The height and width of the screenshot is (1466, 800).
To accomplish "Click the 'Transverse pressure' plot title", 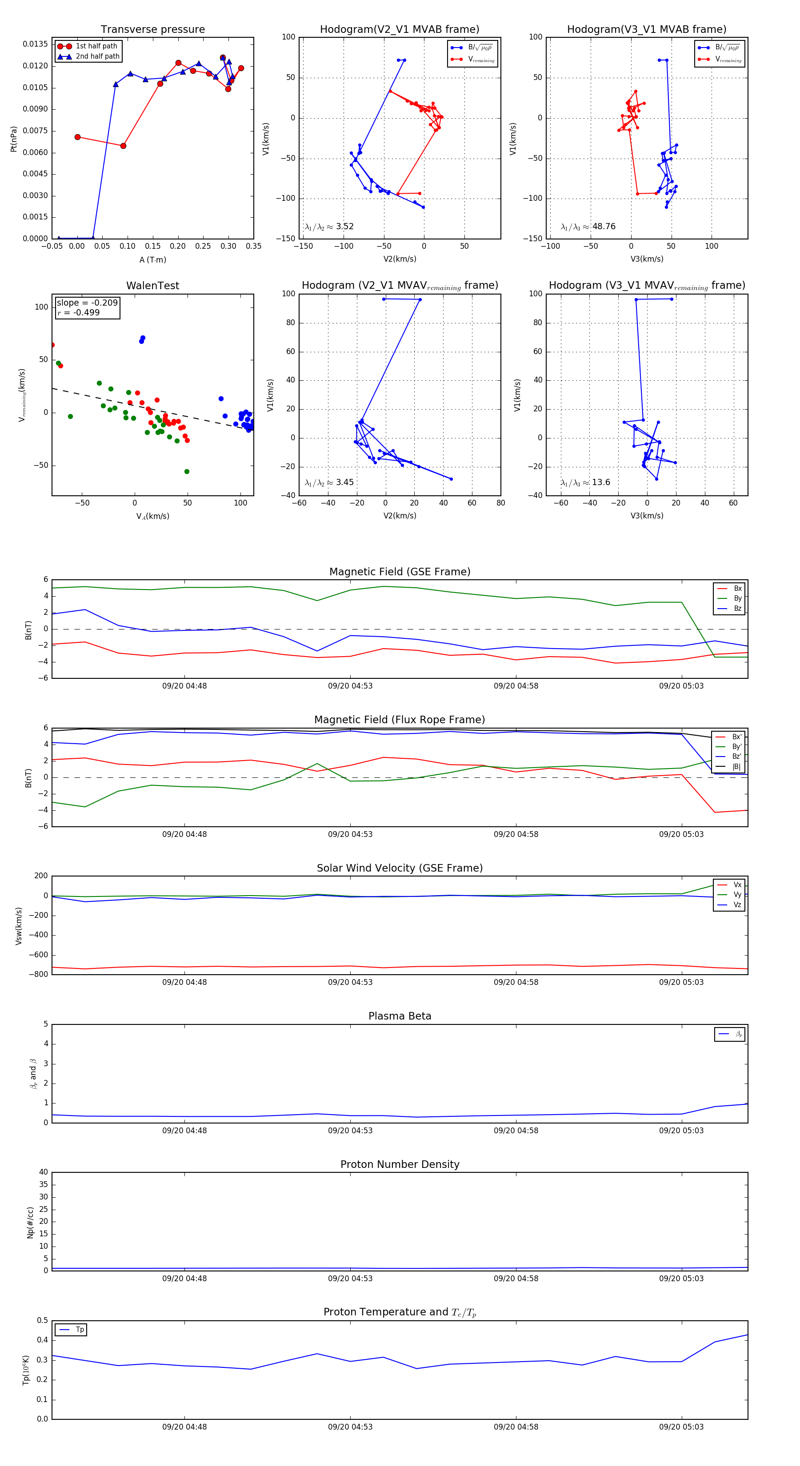I will [152, 30].
